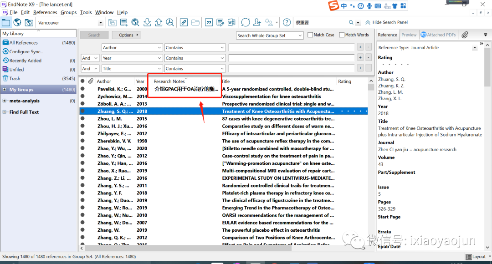Add search row with plus in Author row
492x264 pixels.
(x=360, y=47)
